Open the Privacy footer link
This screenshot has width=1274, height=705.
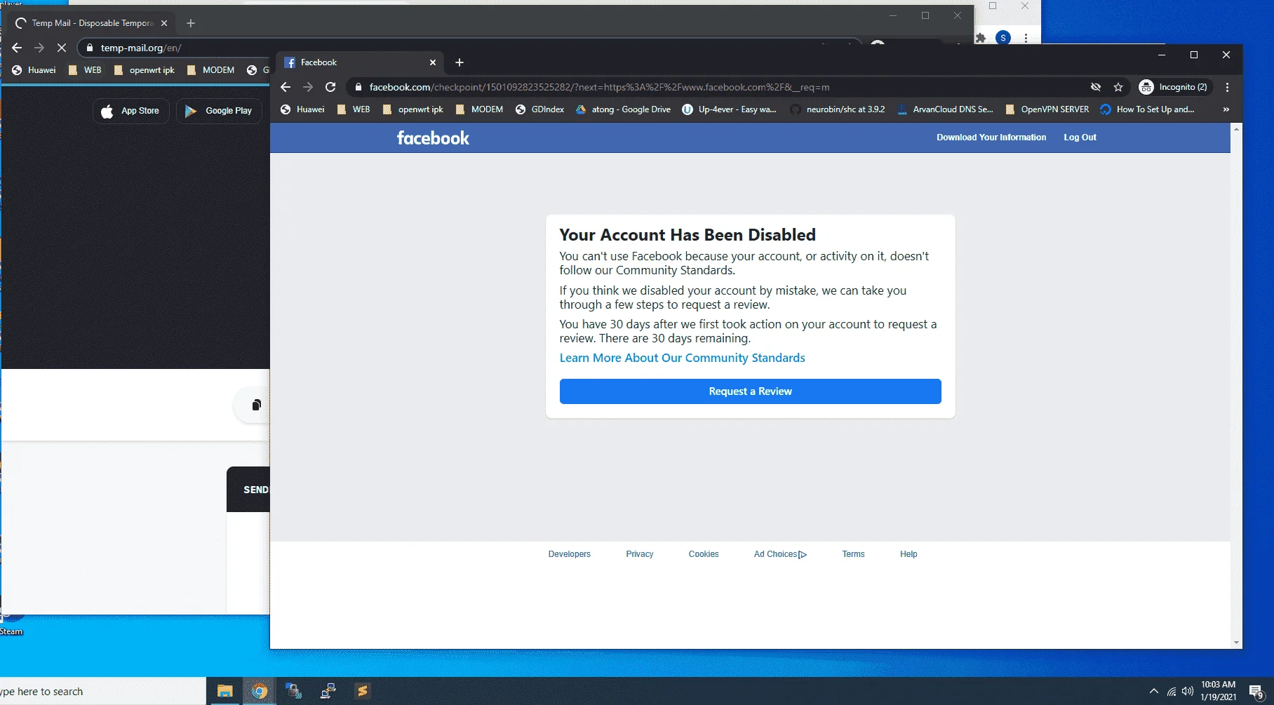(639, 554)
